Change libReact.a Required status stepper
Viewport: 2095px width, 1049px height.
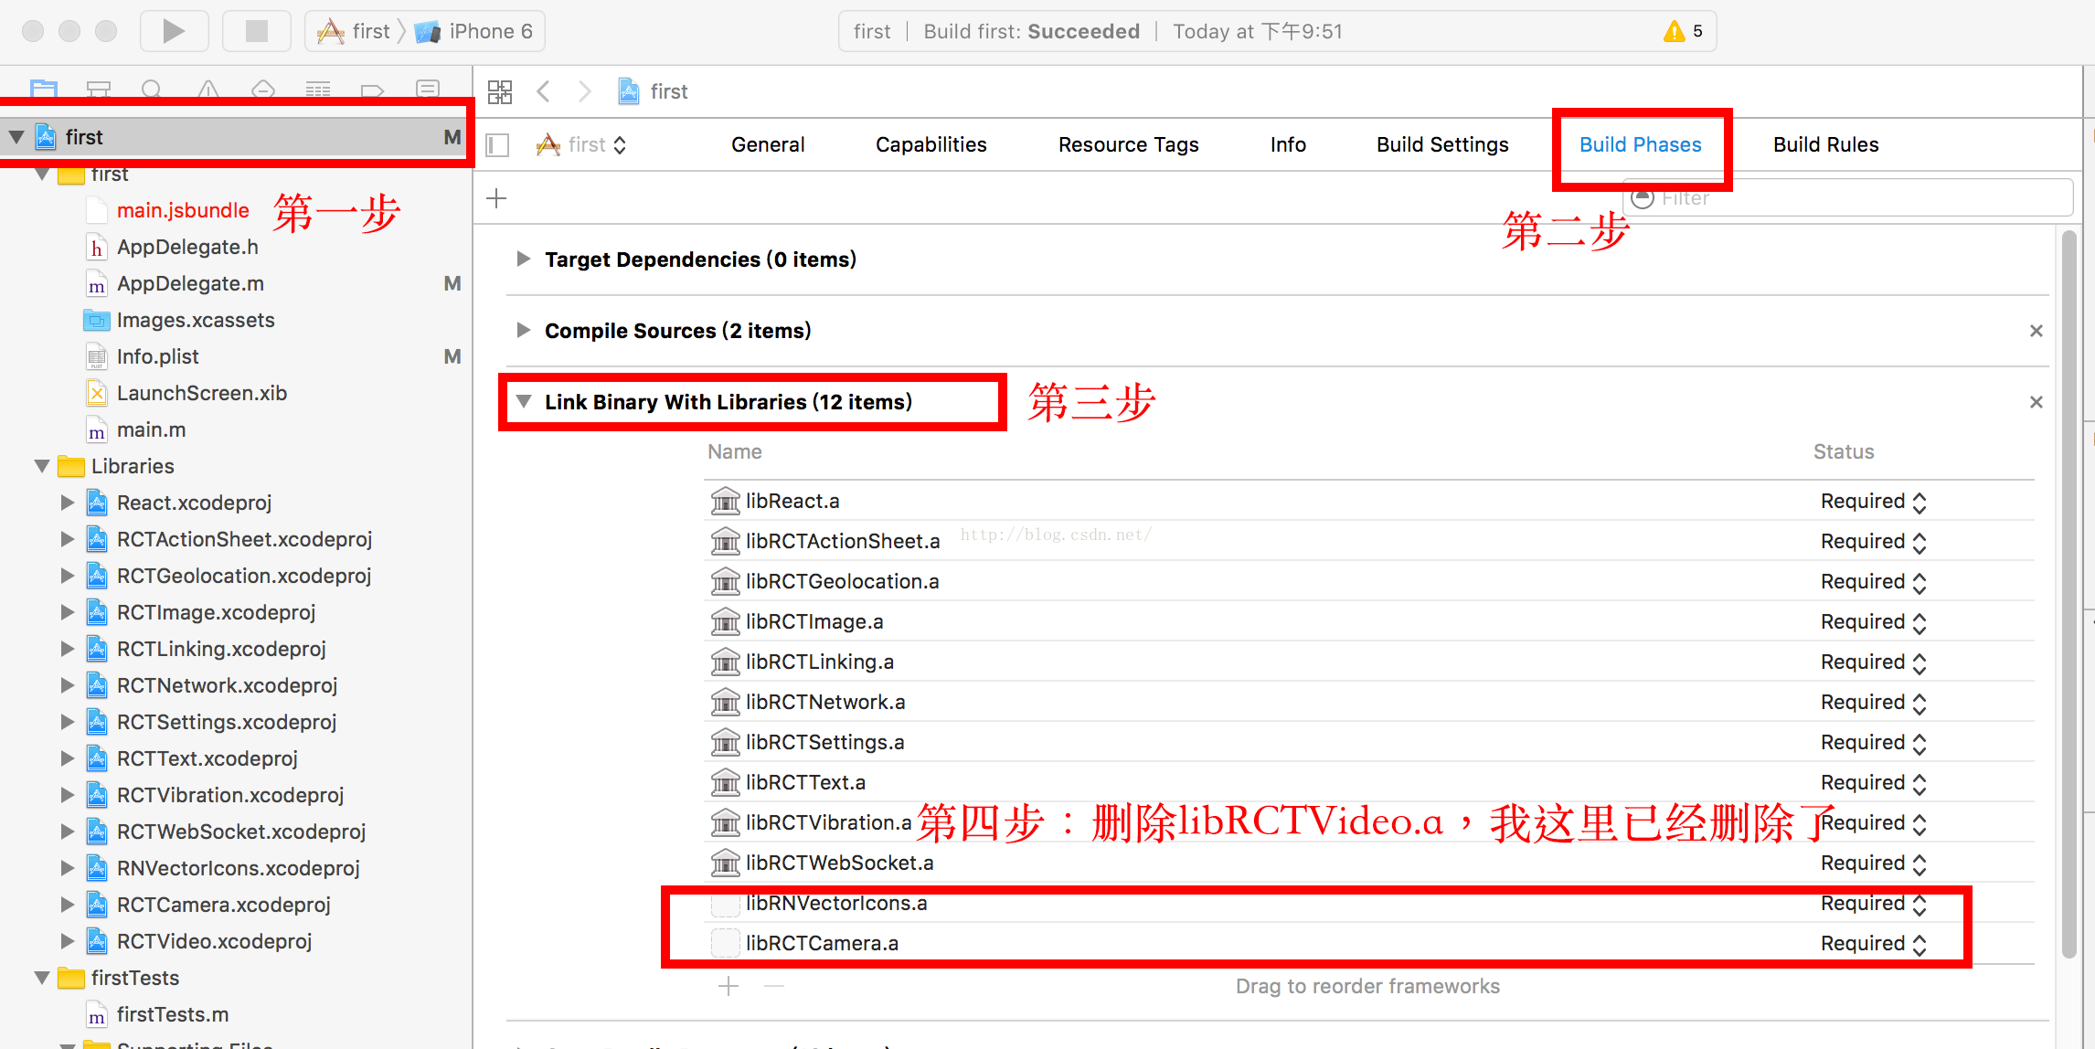[1919, 502]
